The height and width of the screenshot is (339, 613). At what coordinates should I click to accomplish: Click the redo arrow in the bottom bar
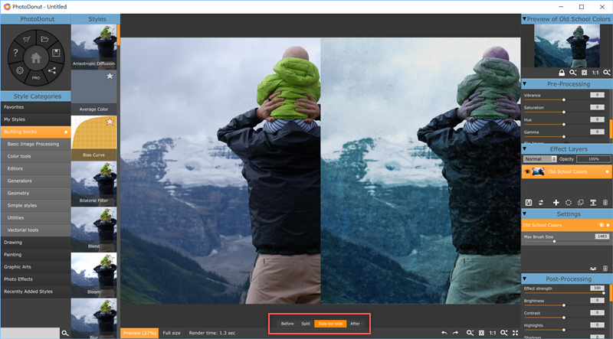[455, 333]
